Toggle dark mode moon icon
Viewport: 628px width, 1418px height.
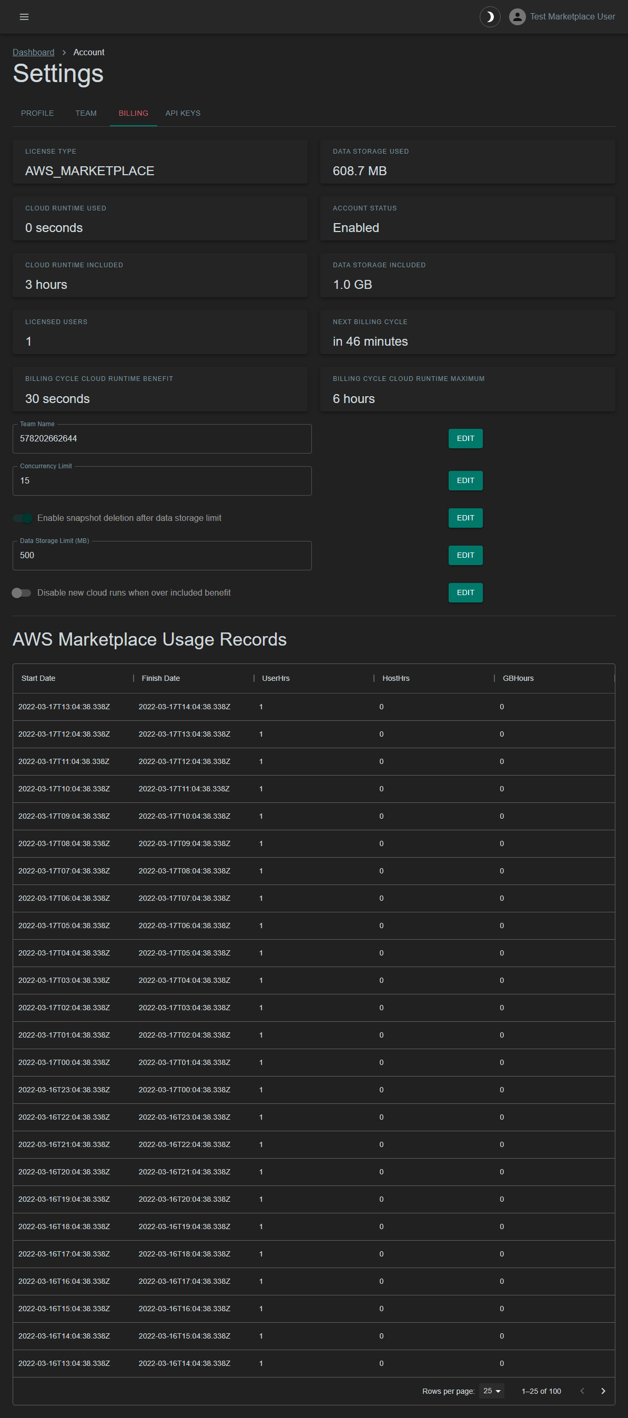(490, 16)
